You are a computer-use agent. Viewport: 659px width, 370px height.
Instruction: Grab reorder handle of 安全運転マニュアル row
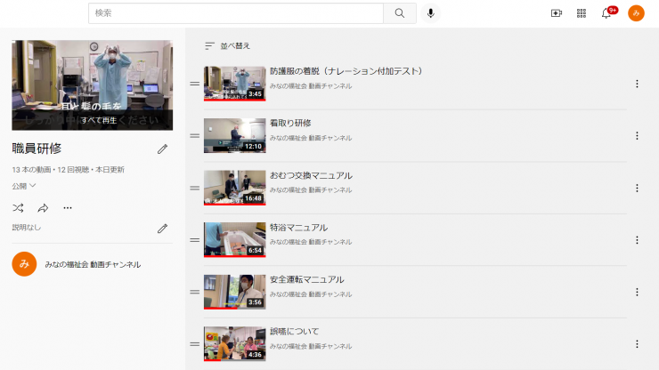pos(195,293)
